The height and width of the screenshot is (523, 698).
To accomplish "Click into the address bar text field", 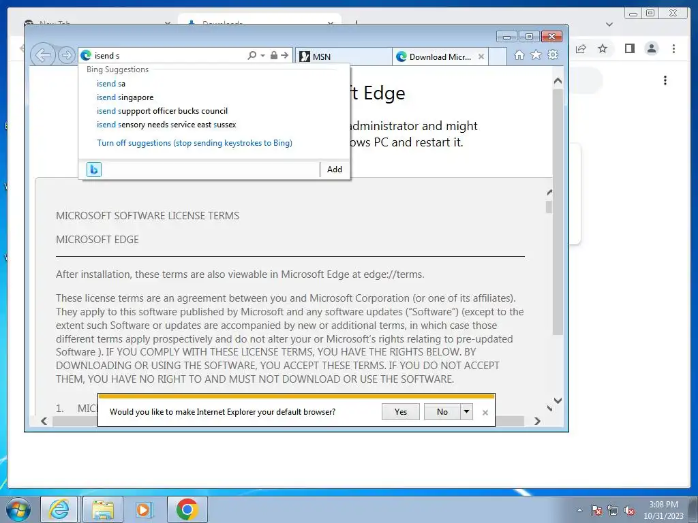I will point(169,56).
